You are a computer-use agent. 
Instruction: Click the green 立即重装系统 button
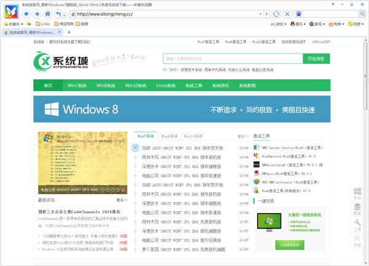[290, 245]
